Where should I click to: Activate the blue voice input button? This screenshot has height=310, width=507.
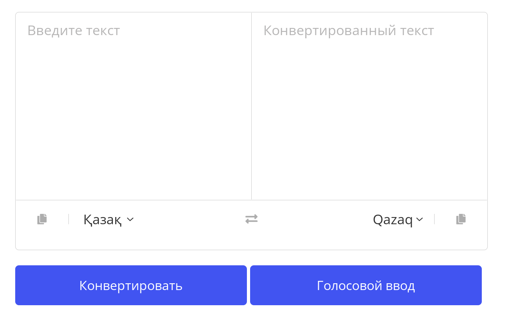point(366,285)
